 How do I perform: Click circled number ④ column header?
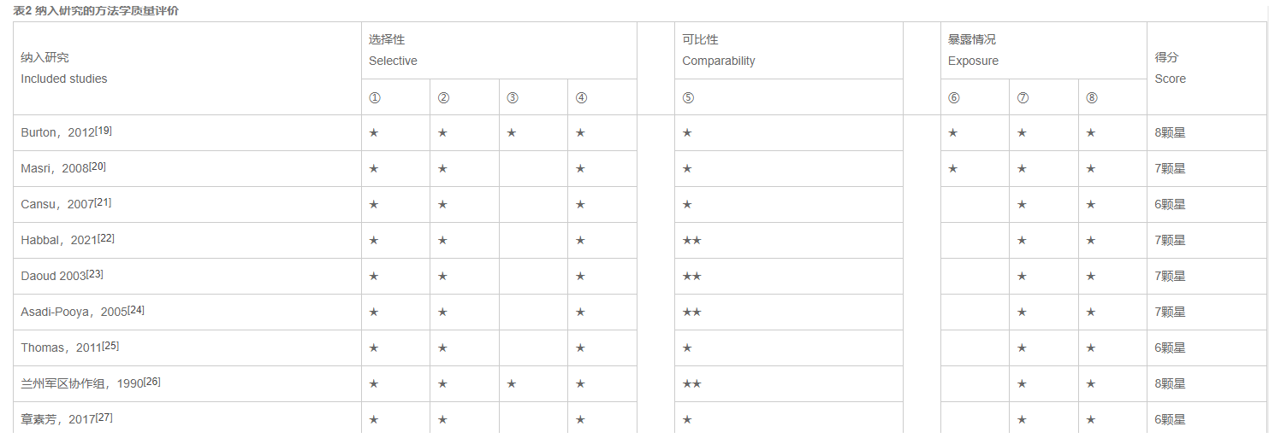(x=581, y=97)
